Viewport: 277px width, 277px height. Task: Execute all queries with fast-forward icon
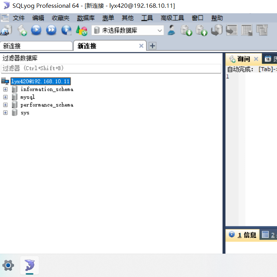pyautogui.click(x=51, y=30)
